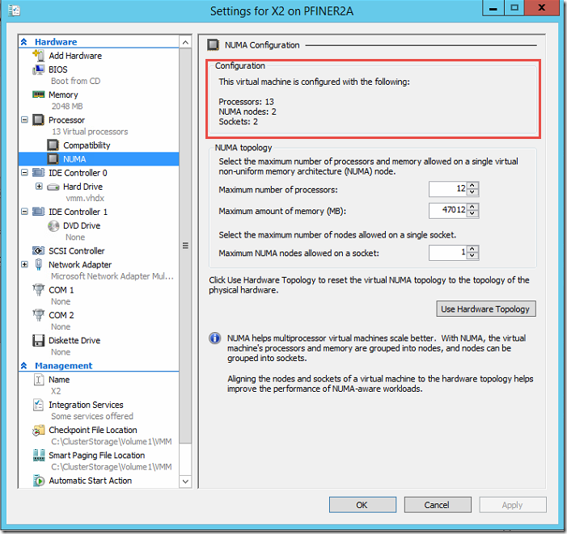Select Integration Services under Management

coord(86,405)
